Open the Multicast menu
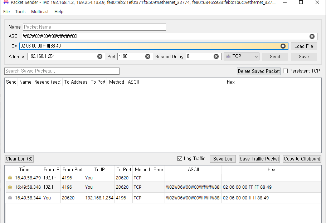This screenshot has height=223, width=326. coord(40,12)
